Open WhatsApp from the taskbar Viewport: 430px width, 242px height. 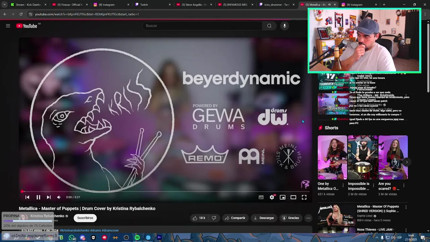point(72,238)
